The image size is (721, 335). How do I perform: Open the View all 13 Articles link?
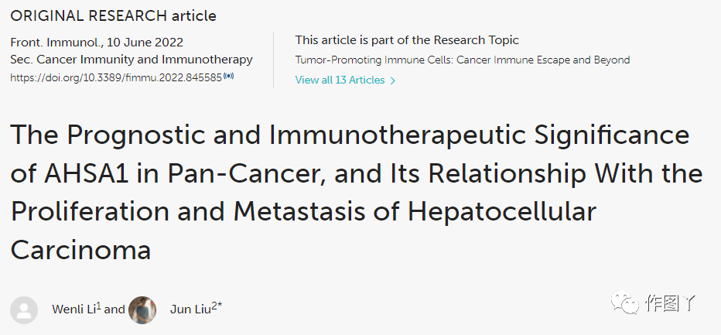(340, 80)
